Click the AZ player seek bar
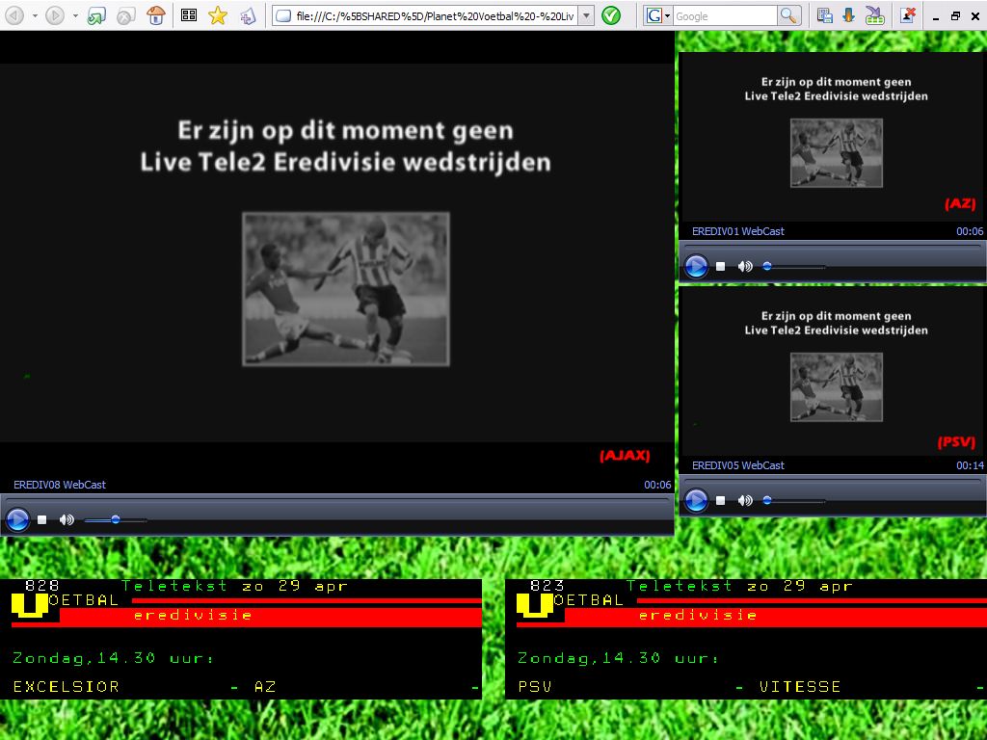987x740 pixels. [833, 247]
